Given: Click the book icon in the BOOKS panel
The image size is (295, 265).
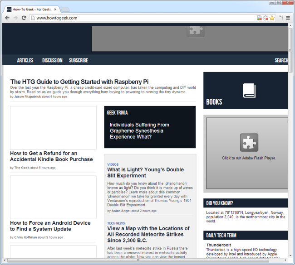Looking at the screenshot, I should pyautogui.click(x=249, y=91).
